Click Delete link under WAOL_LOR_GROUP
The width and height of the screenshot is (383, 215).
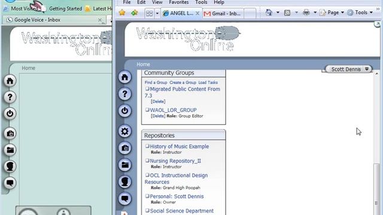coord(158,116)
